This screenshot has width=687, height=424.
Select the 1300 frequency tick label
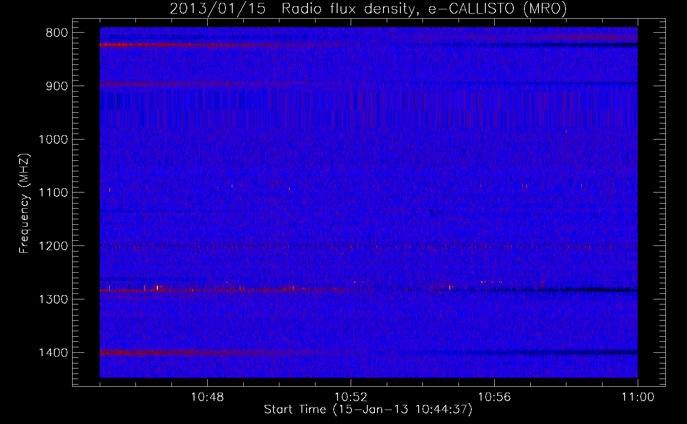point(53,299)
